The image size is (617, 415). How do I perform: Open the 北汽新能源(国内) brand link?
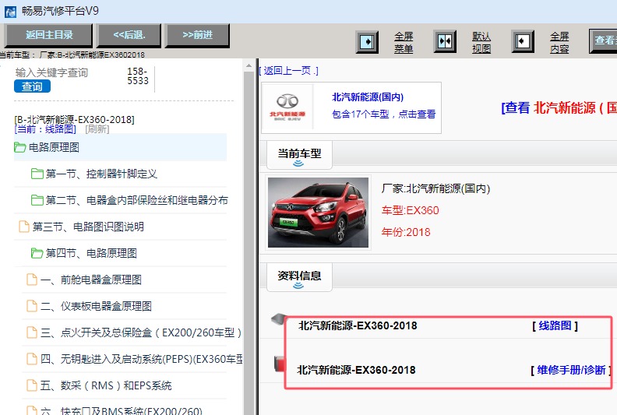tap(368, 97)
